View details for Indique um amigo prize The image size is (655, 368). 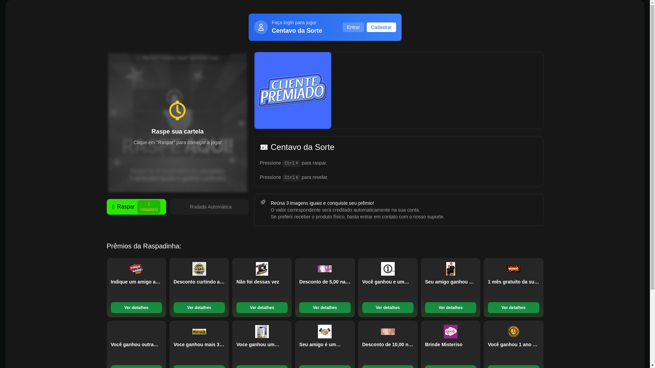(136, 308)
